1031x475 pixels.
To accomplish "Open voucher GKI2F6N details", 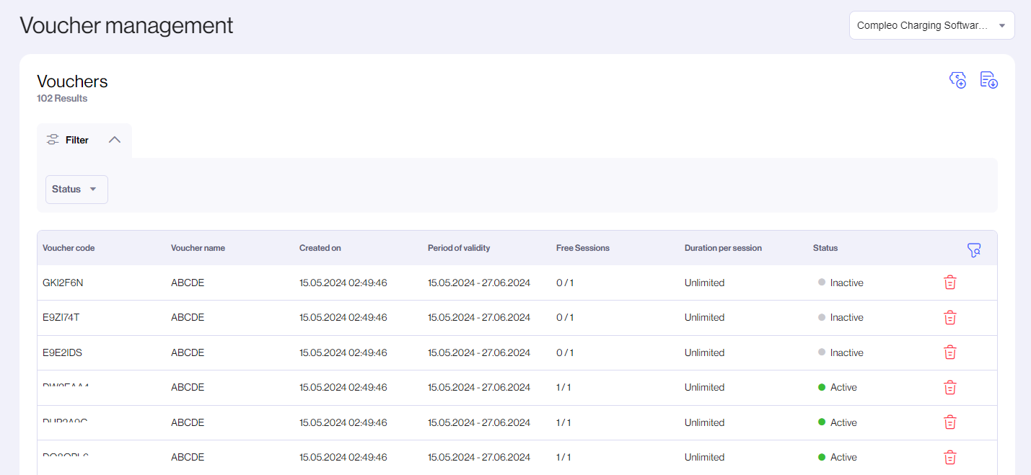I will tap(62, 283).
